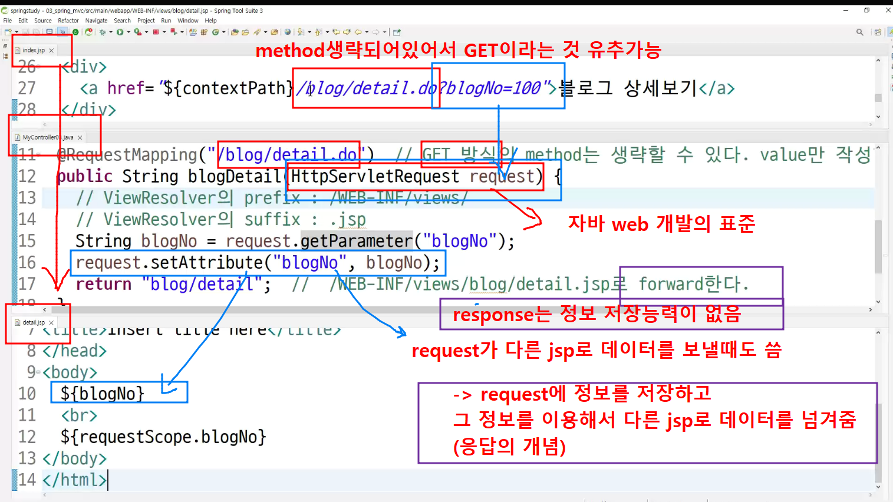Screen dimensions: 893x502
Task: Click the Next Annotation arrow icon
Action: [301, 32]
